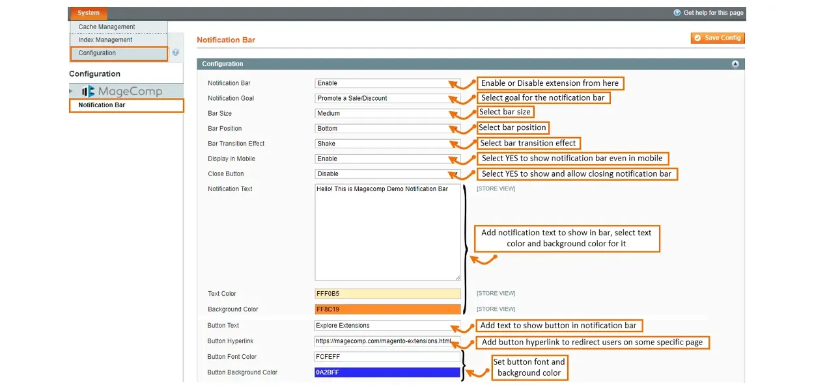Open Index Management from menu
Image resolution: width=814 pixels, height=390 pixels.
click(x=105, y=40)
